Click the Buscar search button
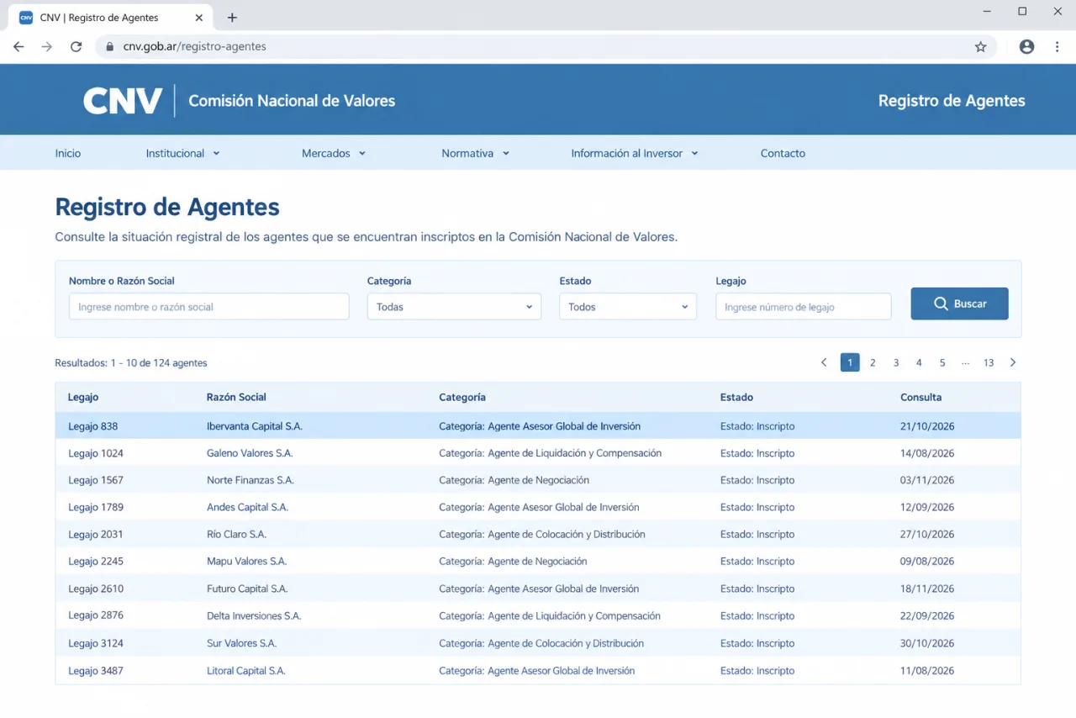Image resolution: width=1076 pixels, height=718 pixels. 959,304
